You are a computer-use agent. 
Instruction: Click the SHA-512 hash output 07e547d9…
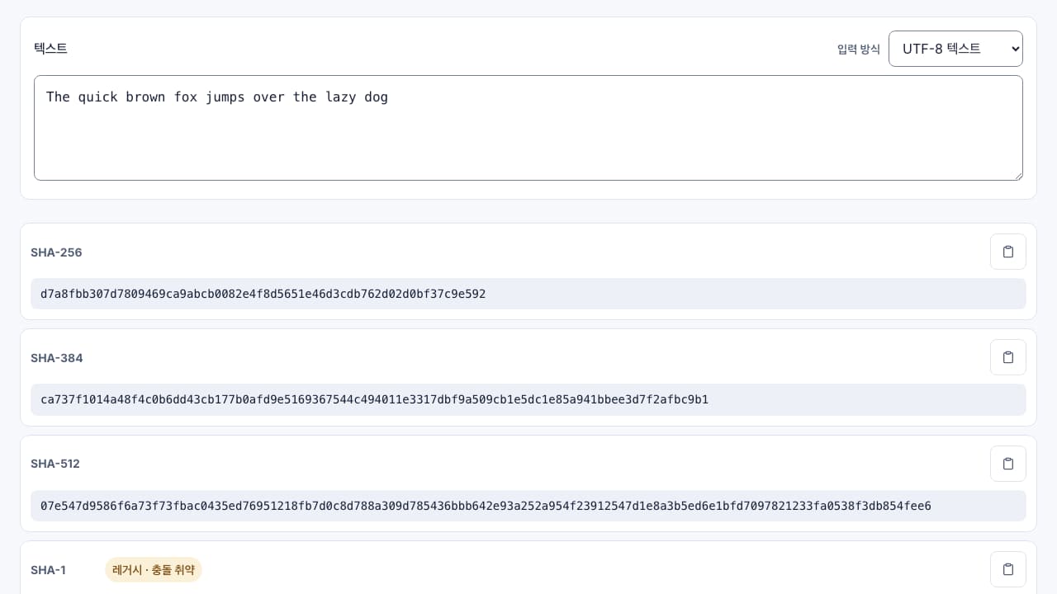(528, 506)
